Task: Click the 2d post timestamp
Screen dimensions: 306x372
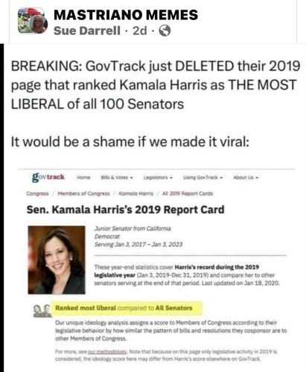Action: [x=140, y=31]
